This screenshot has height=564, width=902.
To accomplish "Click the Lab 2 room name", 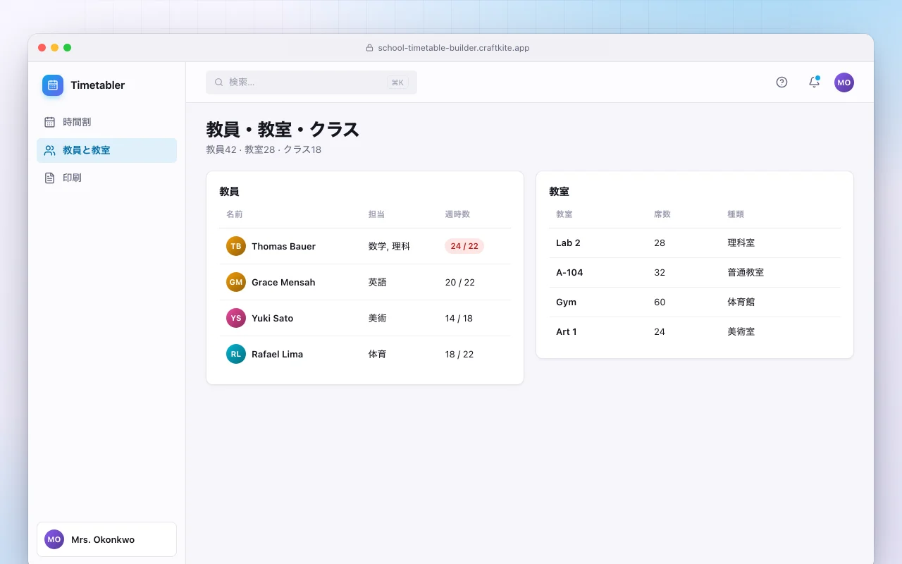I will [x=568, y=243].
